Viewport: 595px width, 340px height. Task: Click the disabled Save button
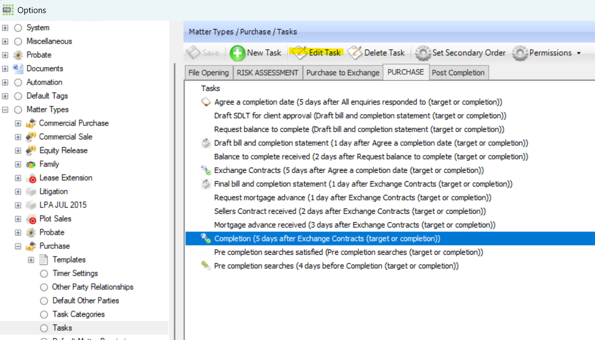click(x=203, y=53)
